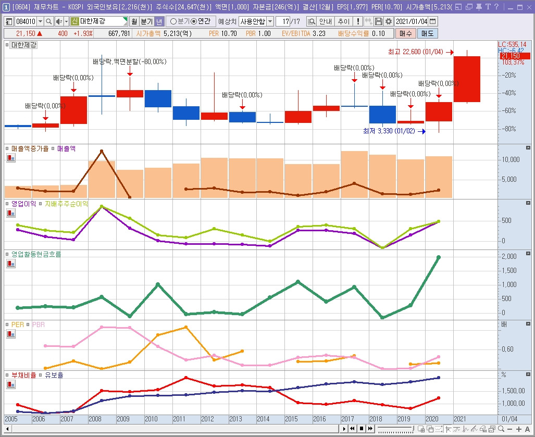535x437 pixels.
Task: Open the calendar date picker icon
Action: click(x=433, y=21)
